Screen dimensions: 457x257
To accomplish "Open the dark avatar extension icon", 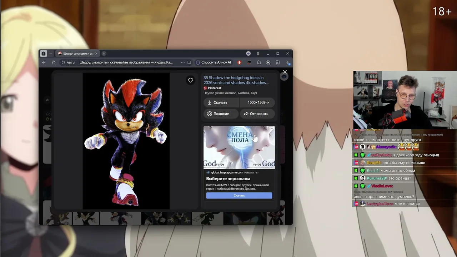I will tap(249, 62).
